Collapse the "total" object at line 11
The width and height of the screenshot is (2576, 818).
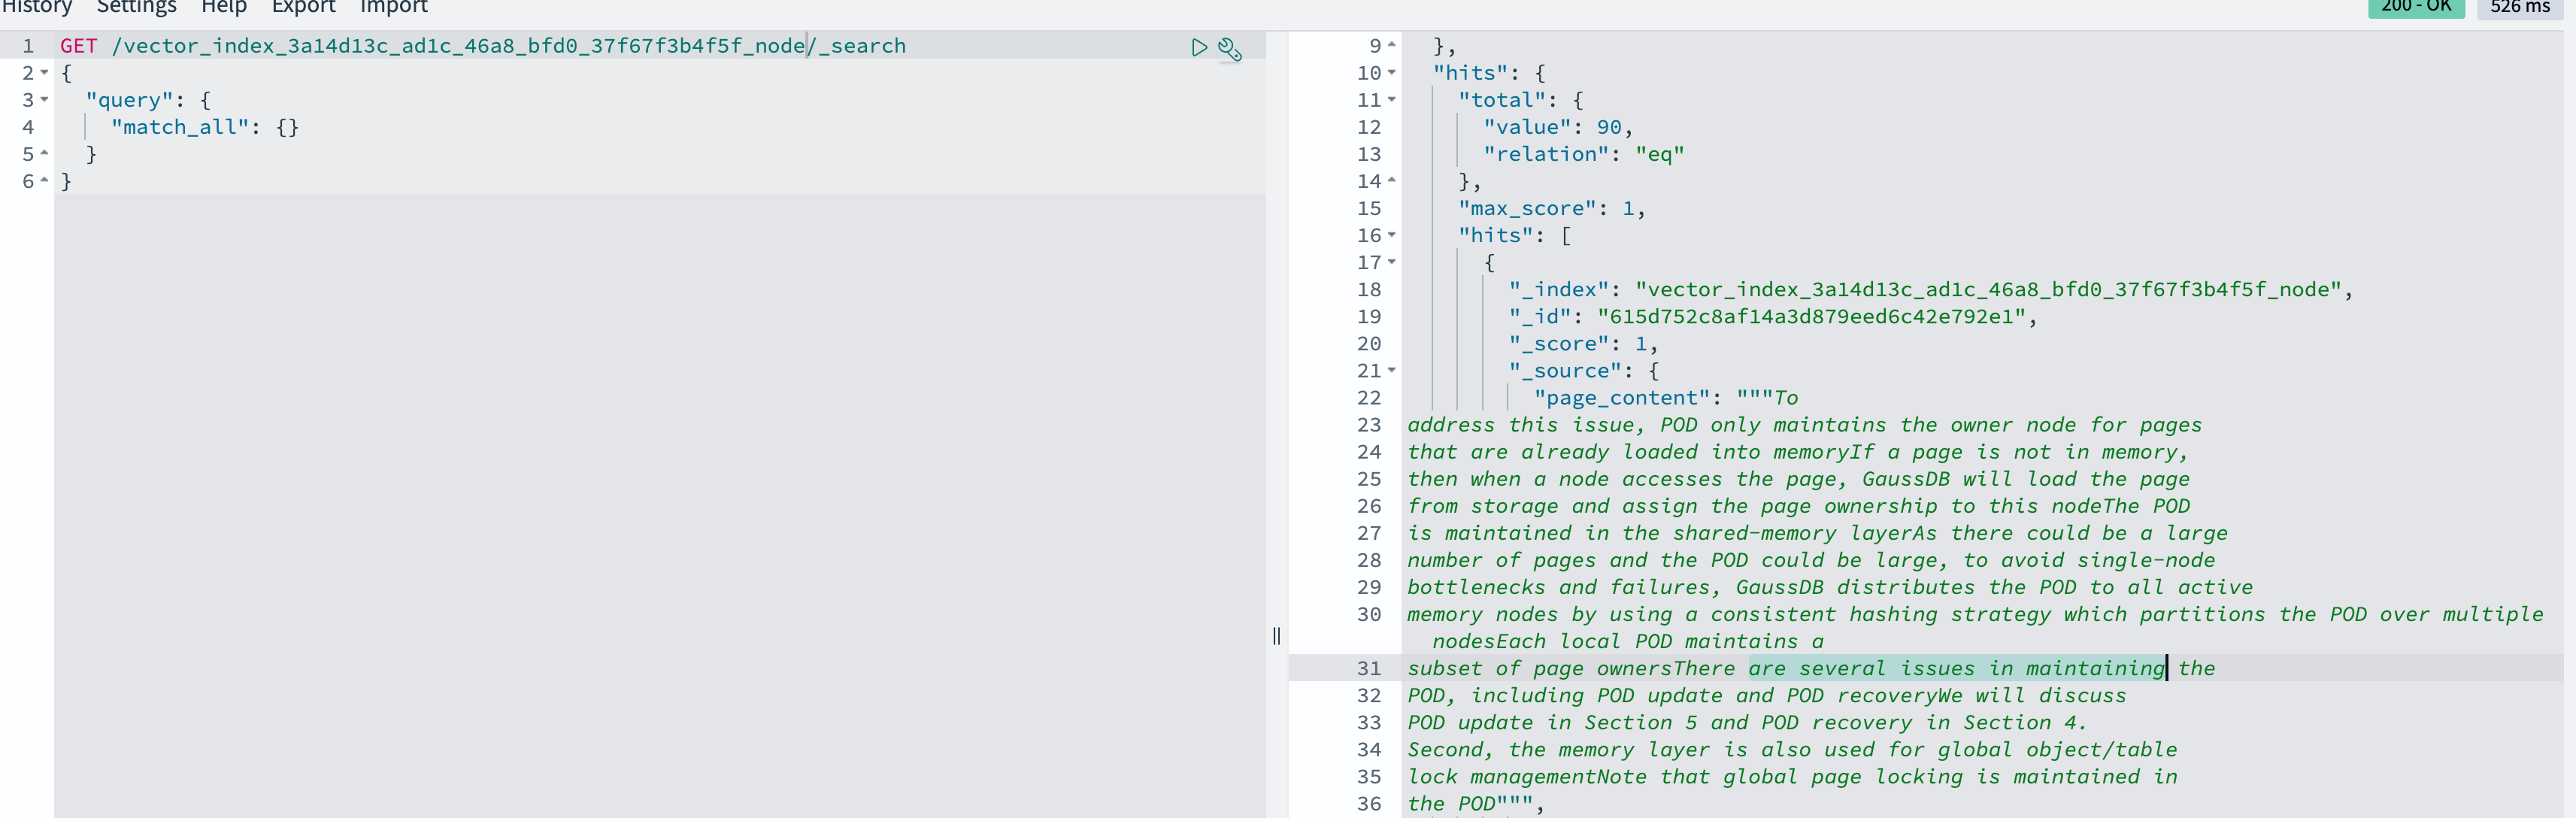(x=1392, y=100)
